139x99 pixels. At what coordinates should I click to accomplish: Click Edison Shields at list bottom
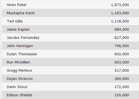(19, 95)
